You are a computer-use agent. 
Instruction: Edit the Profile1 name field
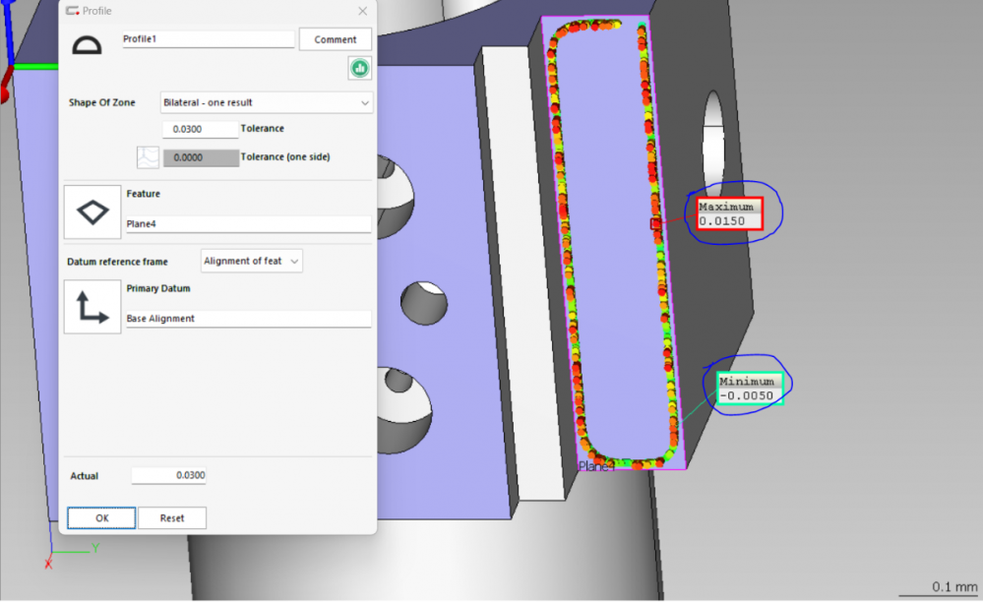pos(208,39)
